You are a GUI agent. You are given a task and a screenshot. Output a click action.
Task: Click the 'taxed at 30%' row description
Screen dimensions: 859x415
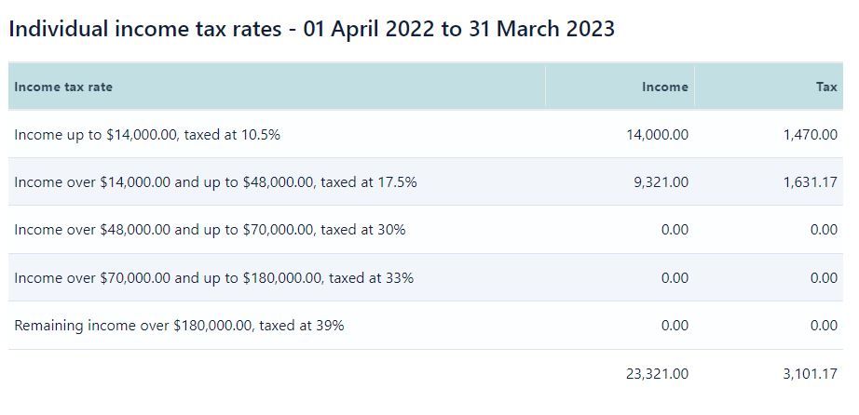click(210, 230)
